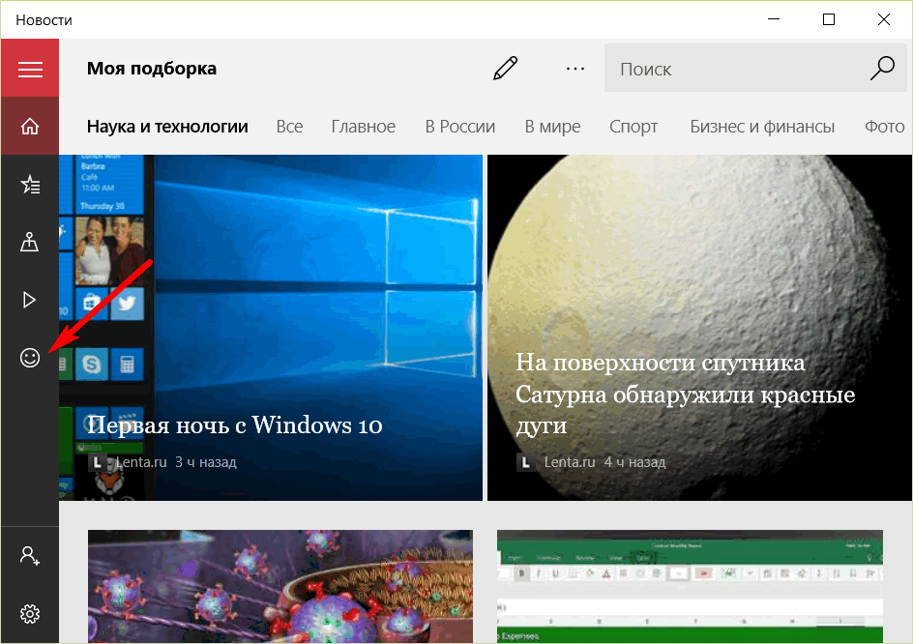913x644 pixels.
Task: Switch to the Все tab
Action: pyautogui.click(x=289, y=127)
